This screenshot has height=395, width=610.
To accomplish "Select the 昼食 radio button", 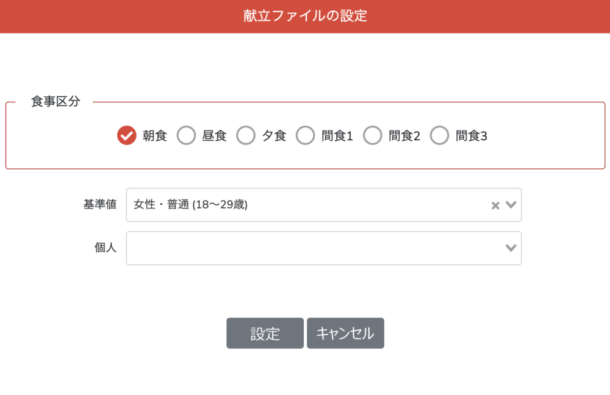I will pos(186,136).
